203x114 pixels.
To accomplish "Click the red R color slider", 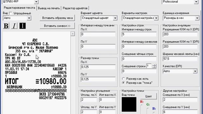I will 141,109.
